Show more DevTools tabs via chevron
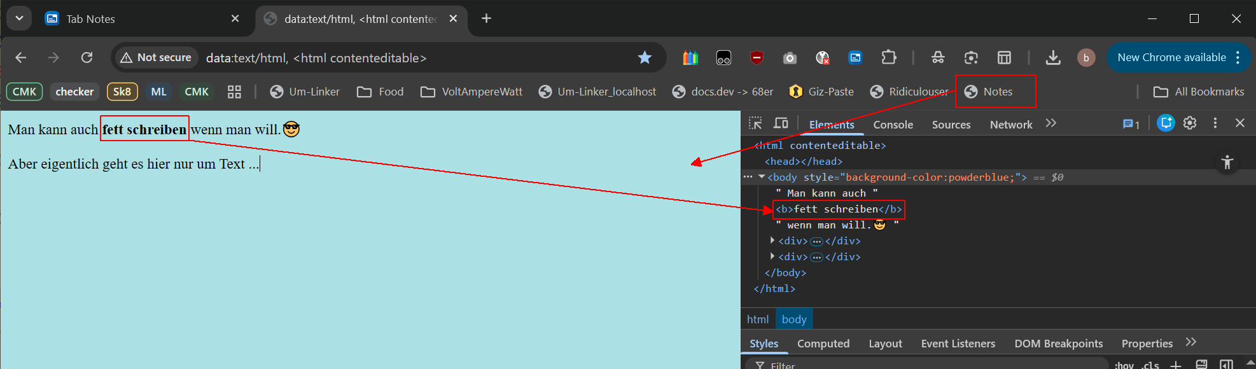The height and width of the screenshot is (369, 1256). [1050, 123]
